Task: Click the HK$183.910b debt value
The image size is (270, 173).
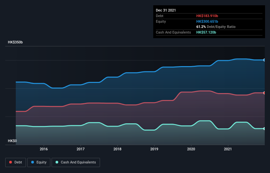Action: [x=207, y=16]
